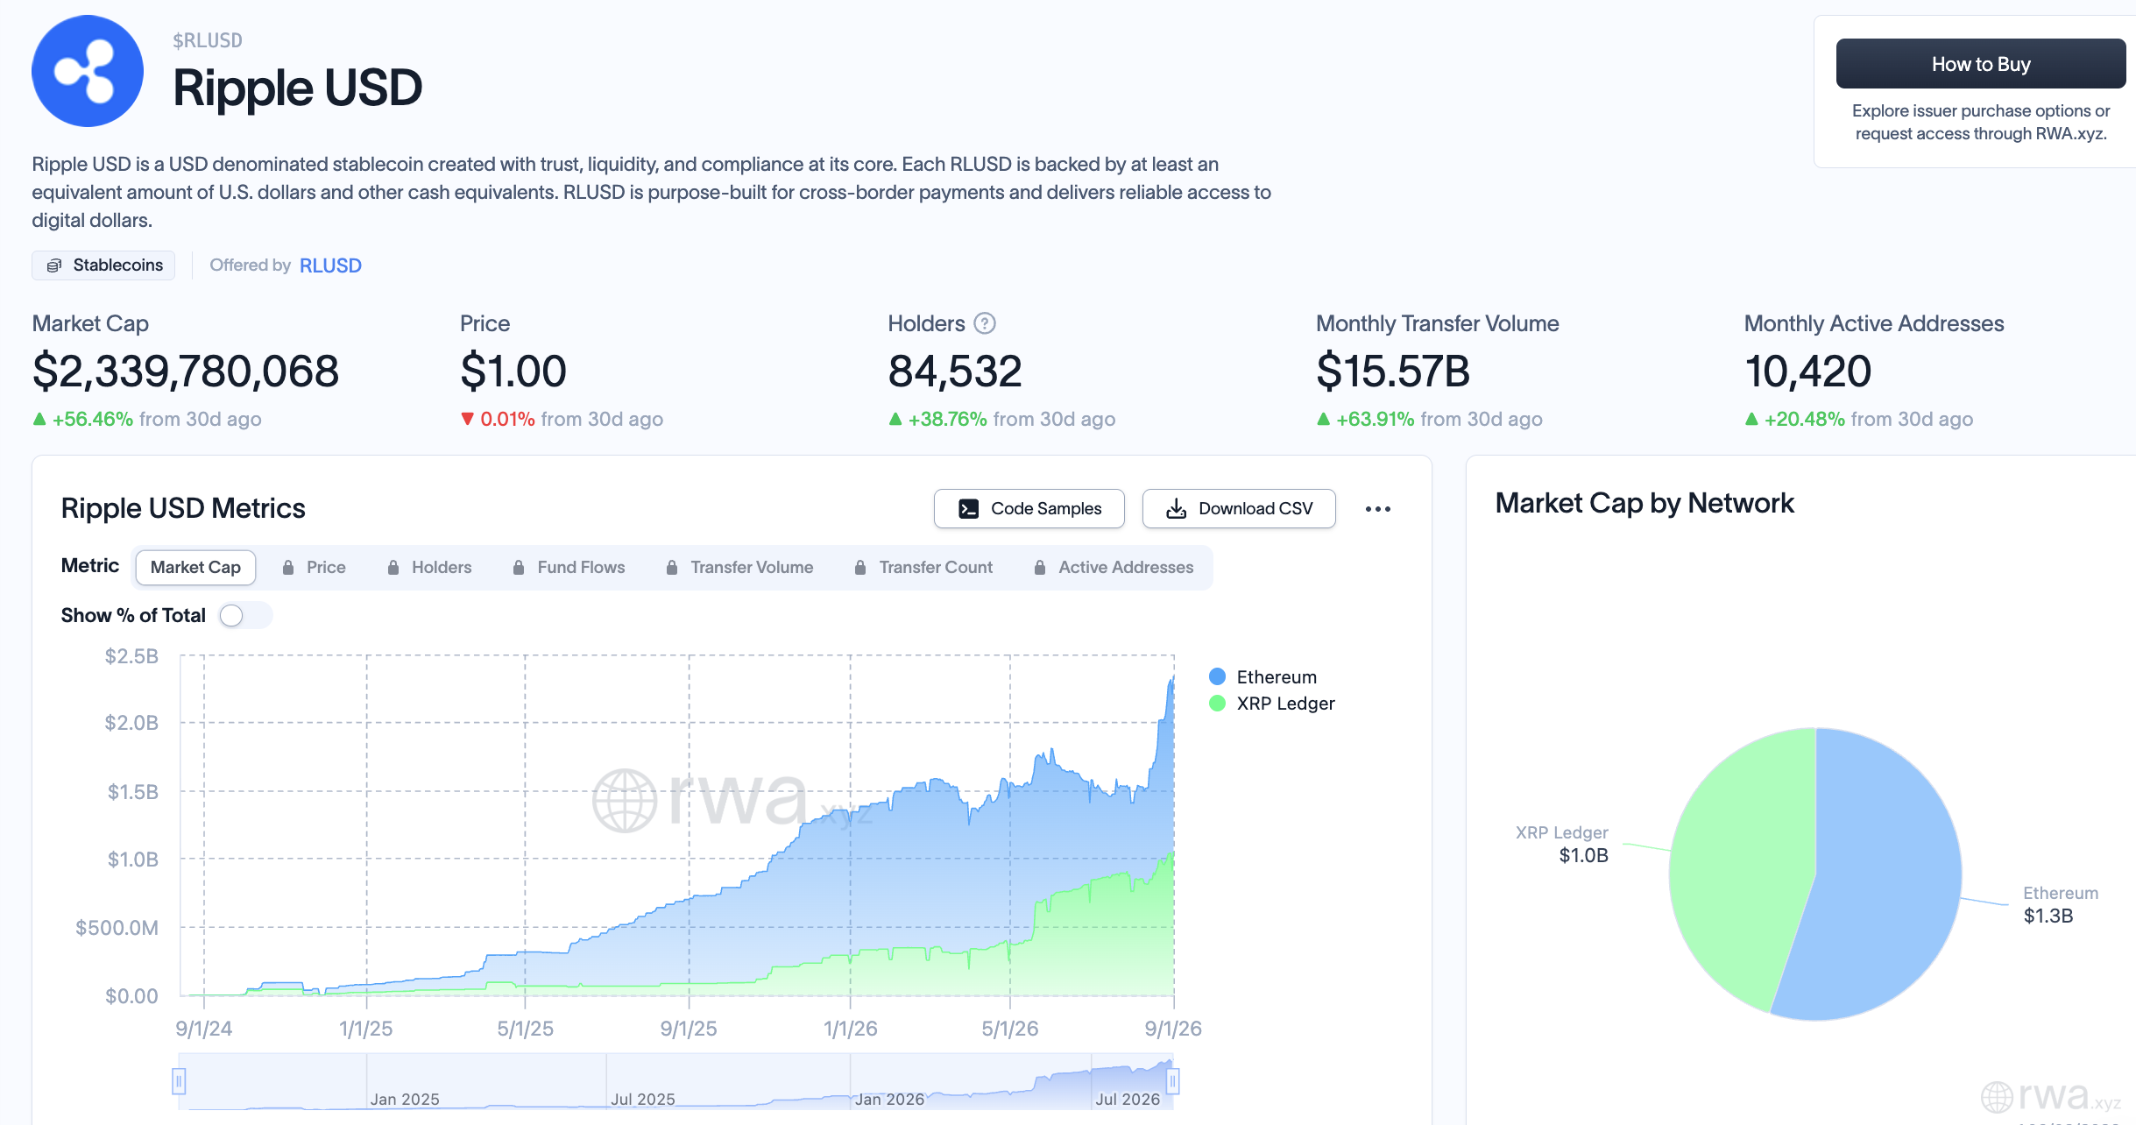Screen dimensions: 2136x1125
Task: Click the 10,420 monthly active addresses value
Action: tap(1807, 371)
